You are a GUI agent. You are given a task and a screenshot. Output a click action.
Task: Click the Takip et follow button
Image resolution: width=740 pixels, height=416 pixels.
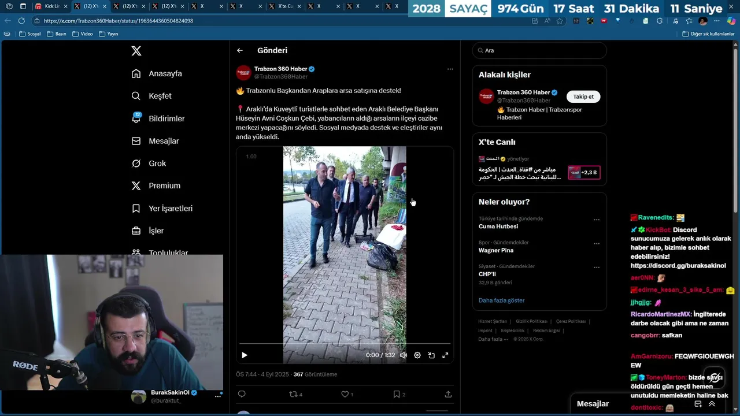[x=583, y=96]
